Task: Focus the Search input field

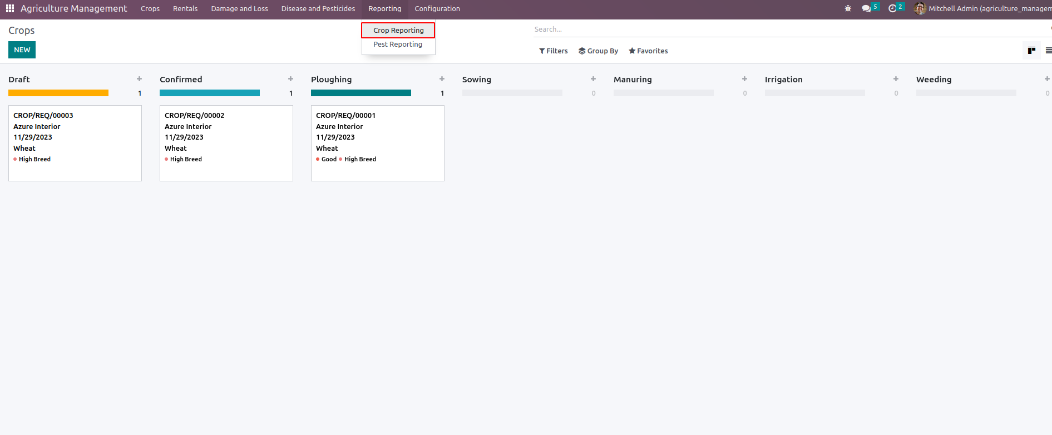Action: (x=779, y=29)
